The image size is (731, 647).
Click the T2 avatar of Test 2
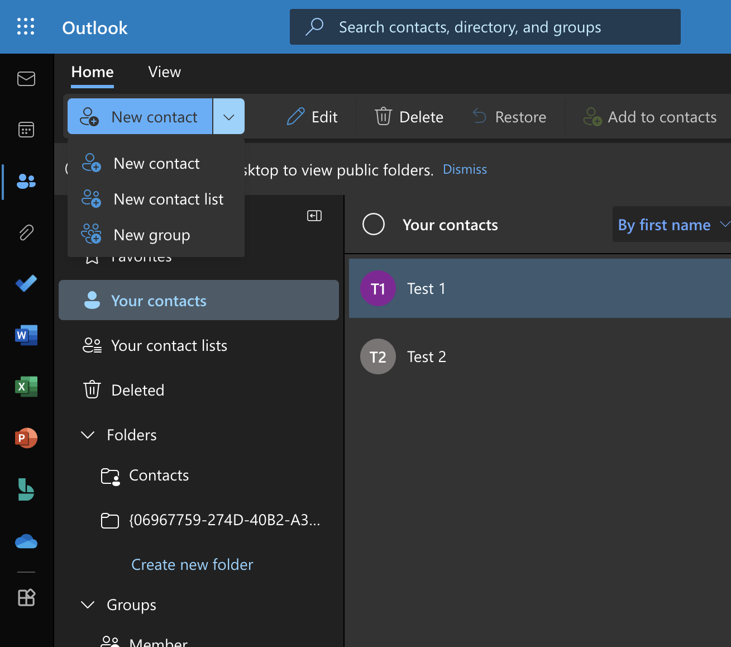tap(378, 356)
